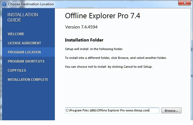Select the WELCOME step in sidebar

[x=16, y=34]
